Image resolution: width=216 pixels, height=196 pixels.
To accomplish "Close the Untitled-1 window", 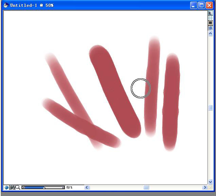I will tap(209, 5).
